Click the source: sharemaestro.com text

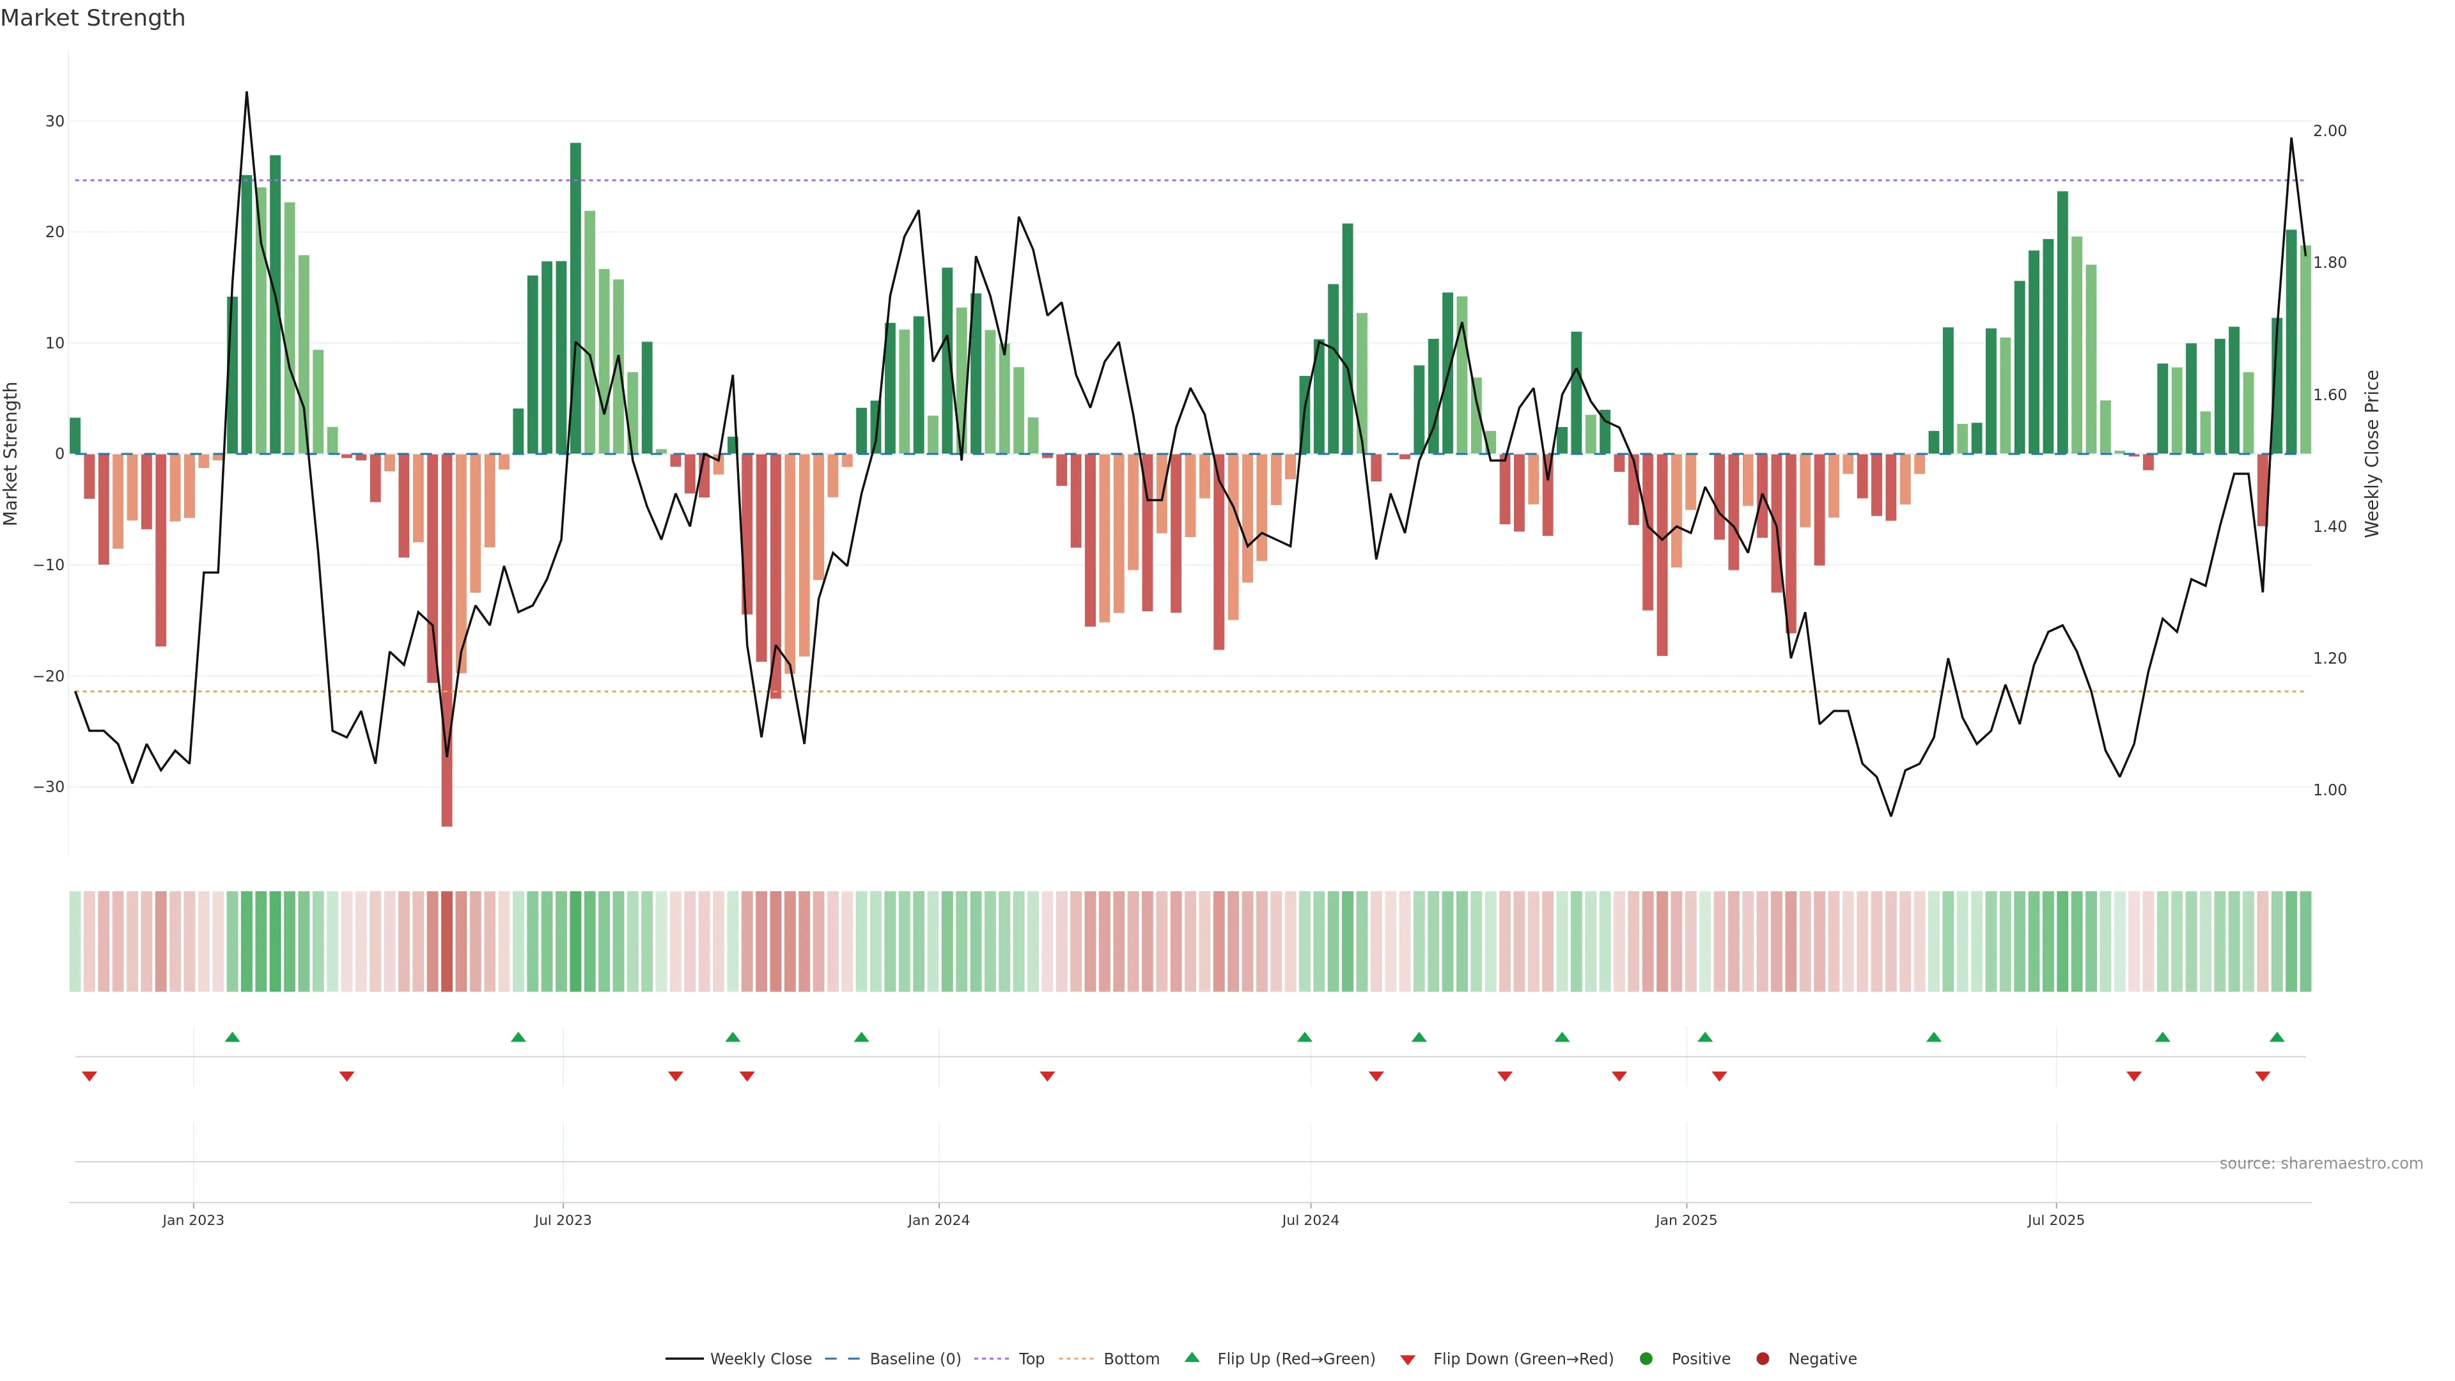coord(2321,1163)
